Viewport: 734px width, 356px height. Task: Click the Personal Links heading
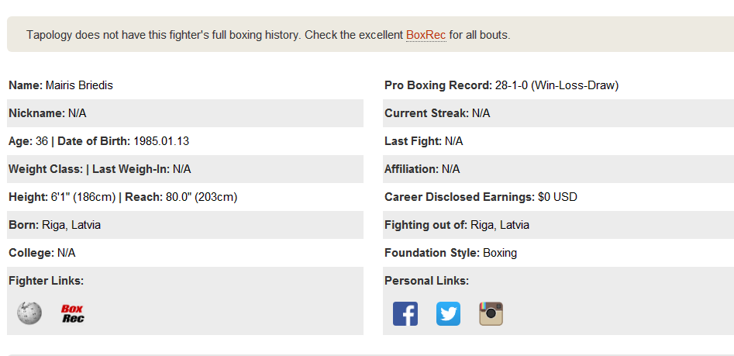click(x=426, y=281)
